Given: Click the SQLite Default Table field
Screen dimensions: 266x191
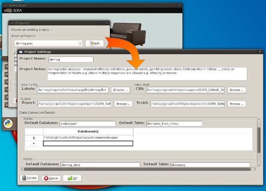Looking at the screenshot, I should coord(174,124).
